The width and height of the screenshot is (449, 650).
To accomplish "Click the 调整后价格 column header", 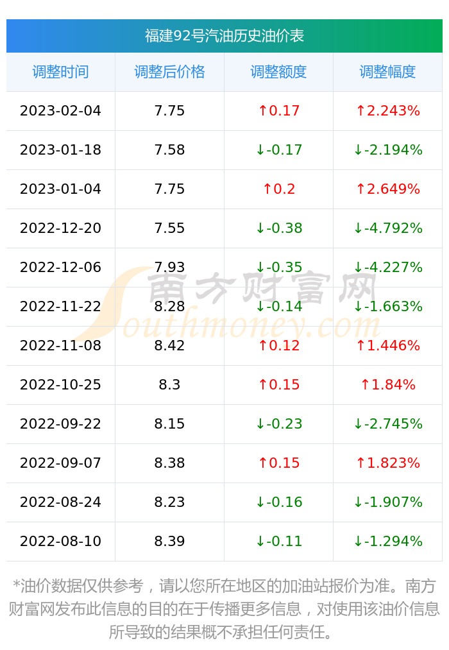I will point(169,72).
